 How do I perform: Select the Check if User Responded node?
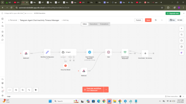click(125, 52)
